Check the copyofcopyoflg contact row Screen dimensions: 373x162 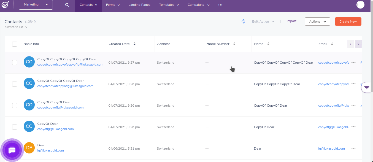pos(15,106)
